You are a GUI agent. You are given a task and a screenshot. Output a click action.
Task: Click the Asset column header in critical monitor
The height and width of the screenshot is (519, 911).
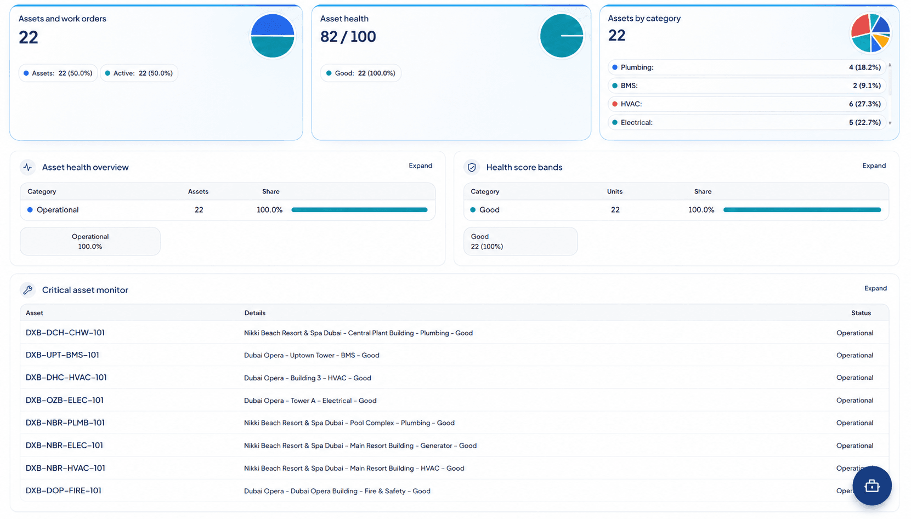coord(35,313)
